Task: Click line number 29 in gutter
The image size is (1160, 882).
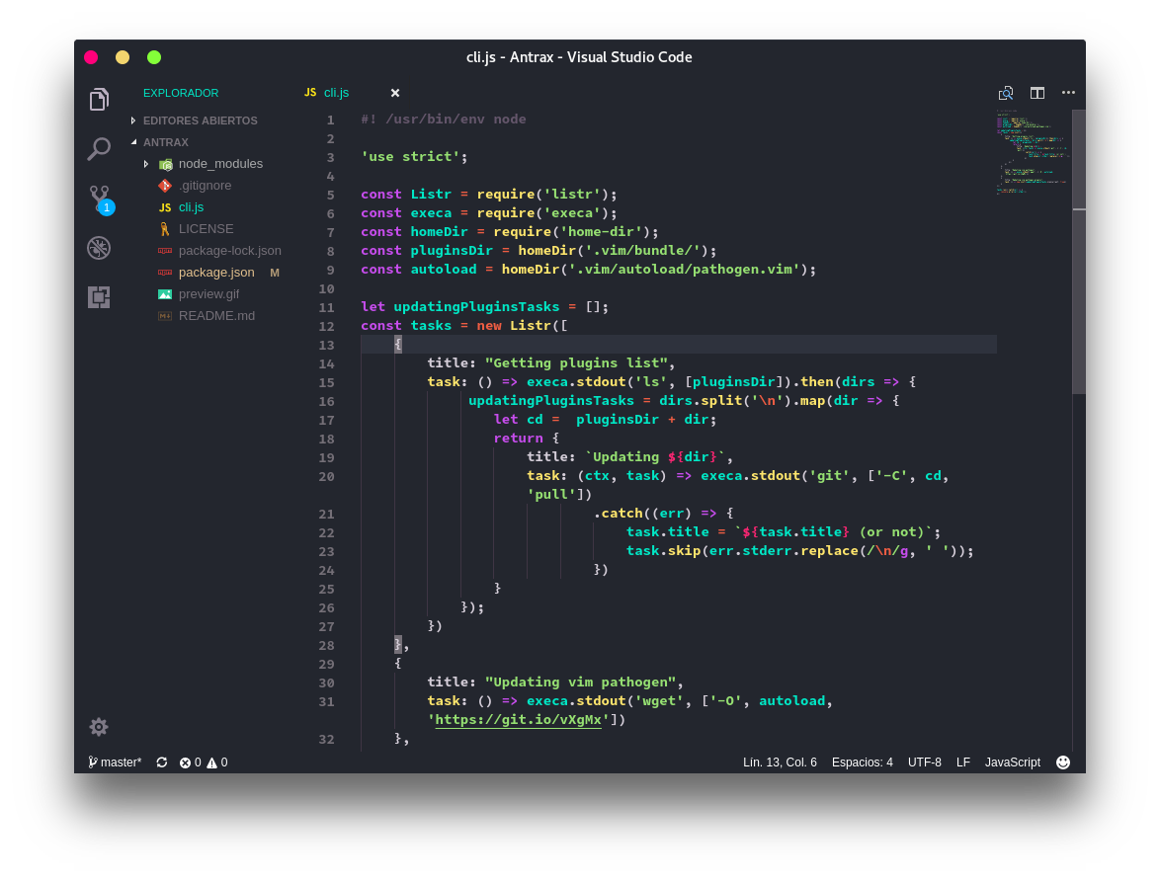Action: 326,665
